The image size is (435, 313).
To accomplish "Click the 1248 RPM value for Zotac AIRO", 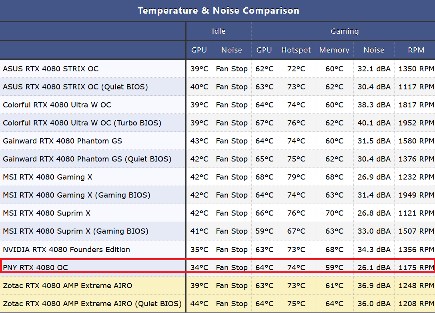I will pos(416,286).
